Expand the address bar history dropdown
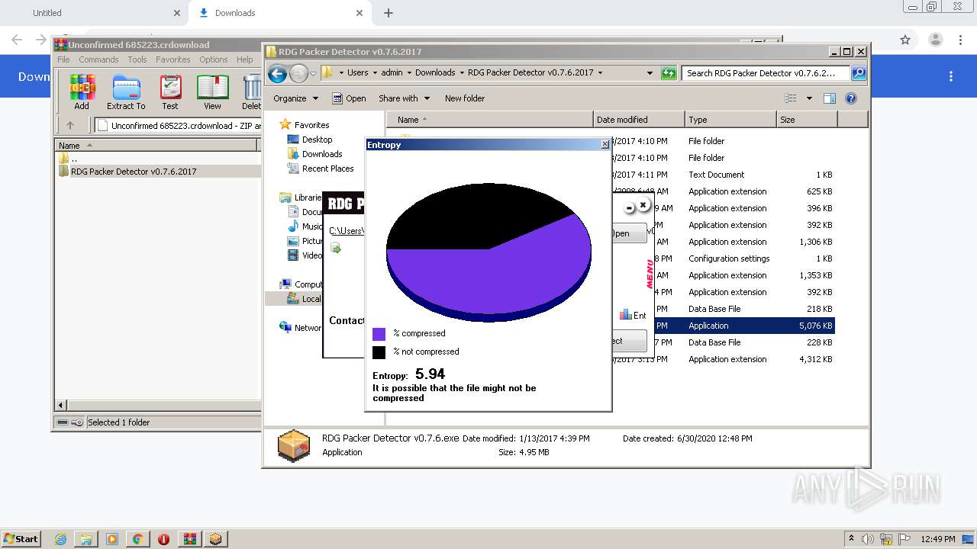977x549 pixels. (650, 73)
